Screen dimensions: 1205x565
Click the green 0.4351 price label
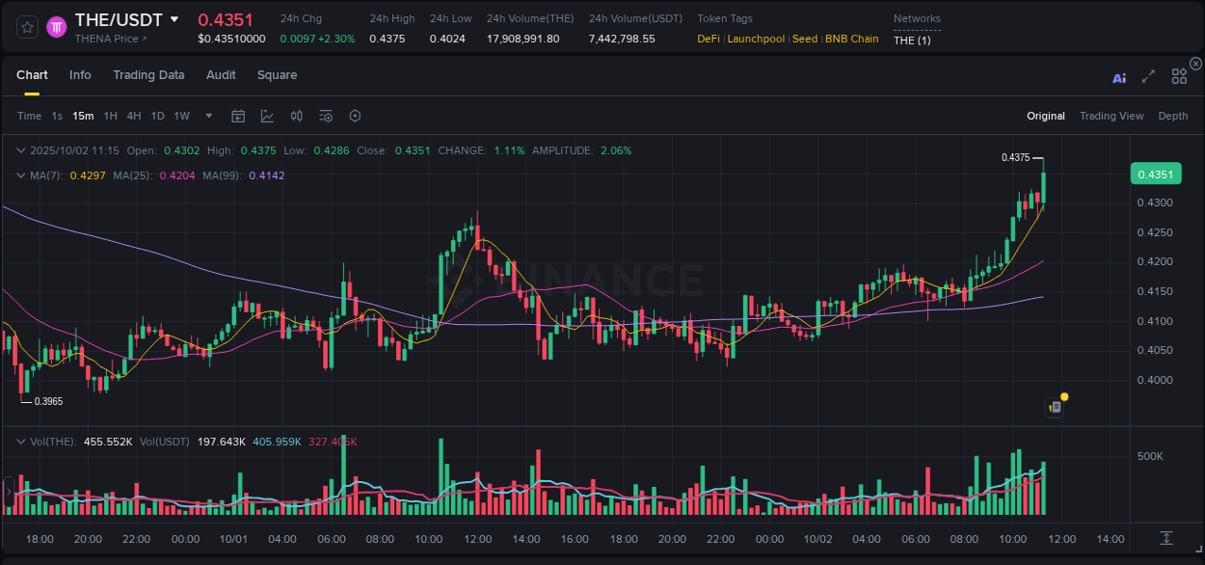[1156, 174]
